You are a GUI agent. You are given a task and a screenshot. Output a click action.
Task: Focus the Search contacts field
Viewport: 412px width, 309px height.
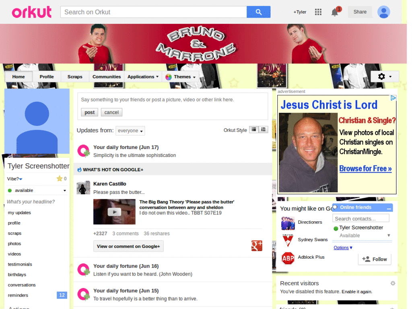[360, 218]
